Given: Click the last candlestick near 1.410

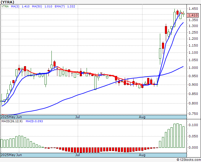Looking at the screenshot, I should coord(184,14).
